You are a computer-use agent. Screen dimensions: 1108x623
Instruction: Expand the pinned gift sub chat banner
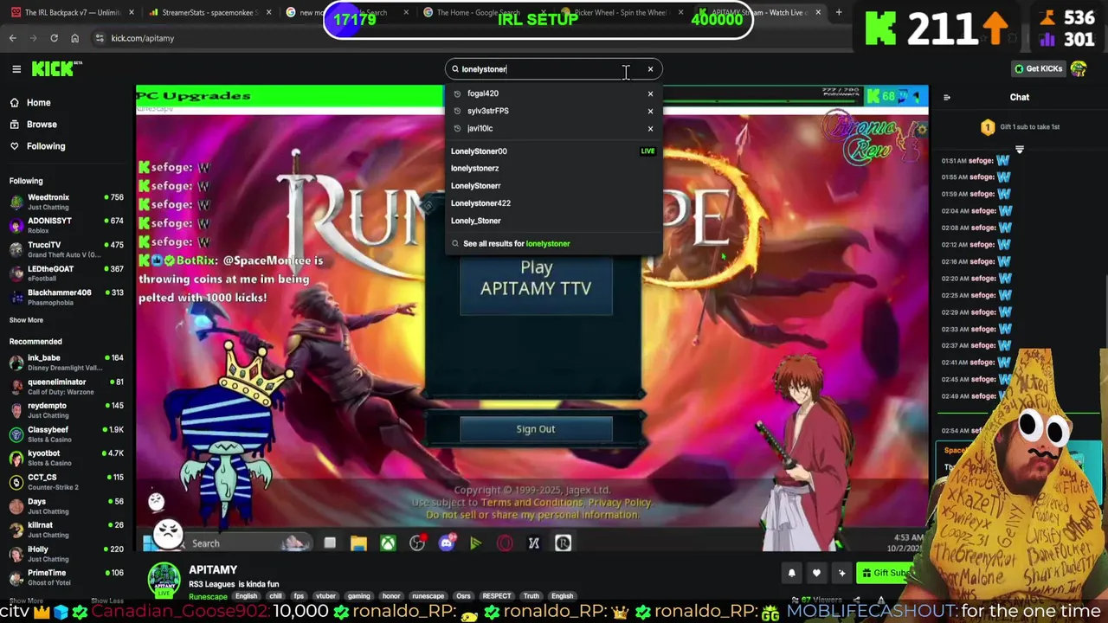click(x=1019, y=150)
